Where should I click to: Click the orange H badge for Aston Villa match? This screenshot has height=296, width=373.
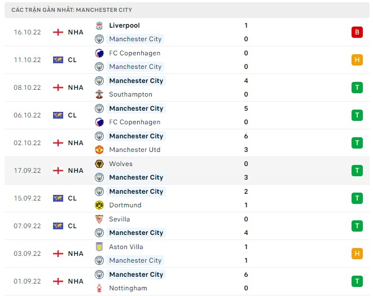(357, 254)
